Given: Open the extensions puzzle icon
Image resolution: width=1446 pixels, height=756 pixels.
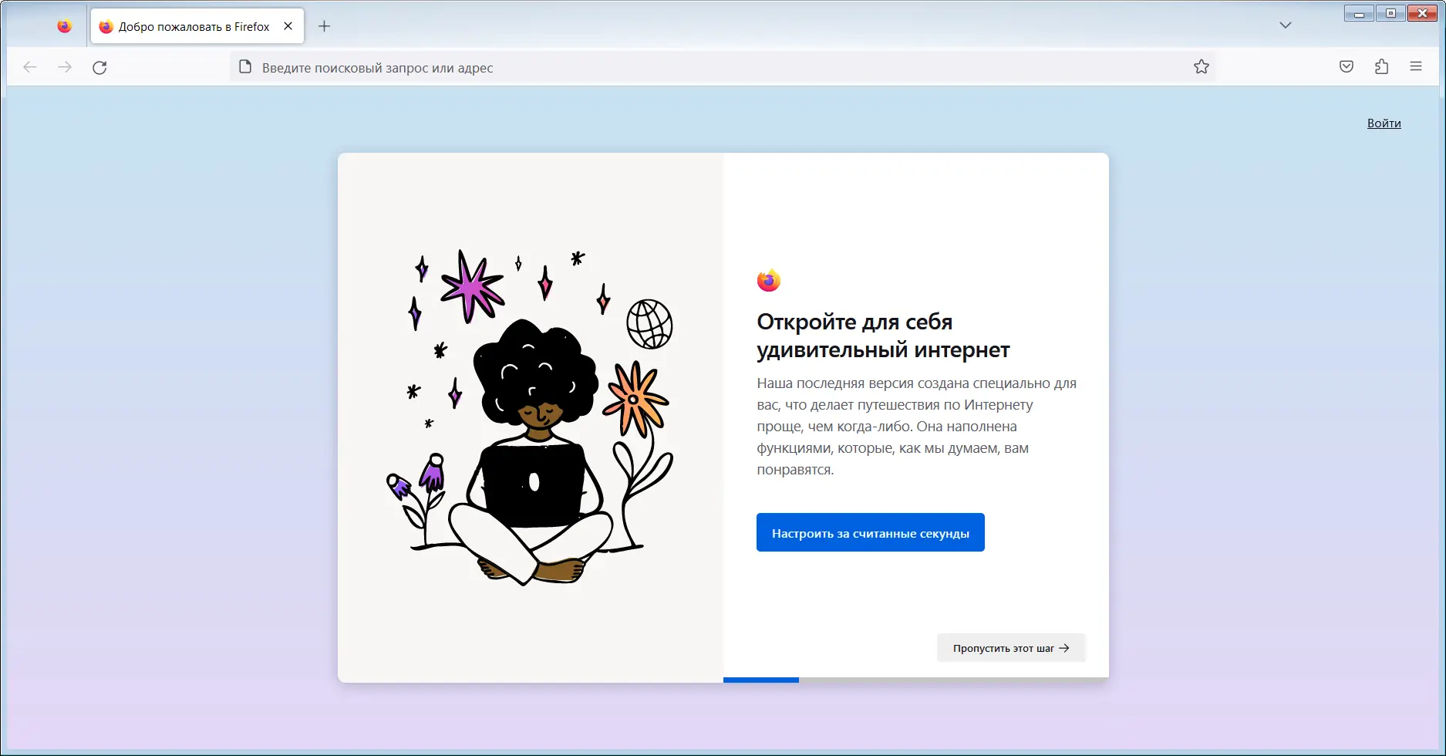Looking at the screenshot, I should 1381,67.
